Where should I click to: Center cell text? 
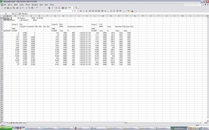(93, 11)
